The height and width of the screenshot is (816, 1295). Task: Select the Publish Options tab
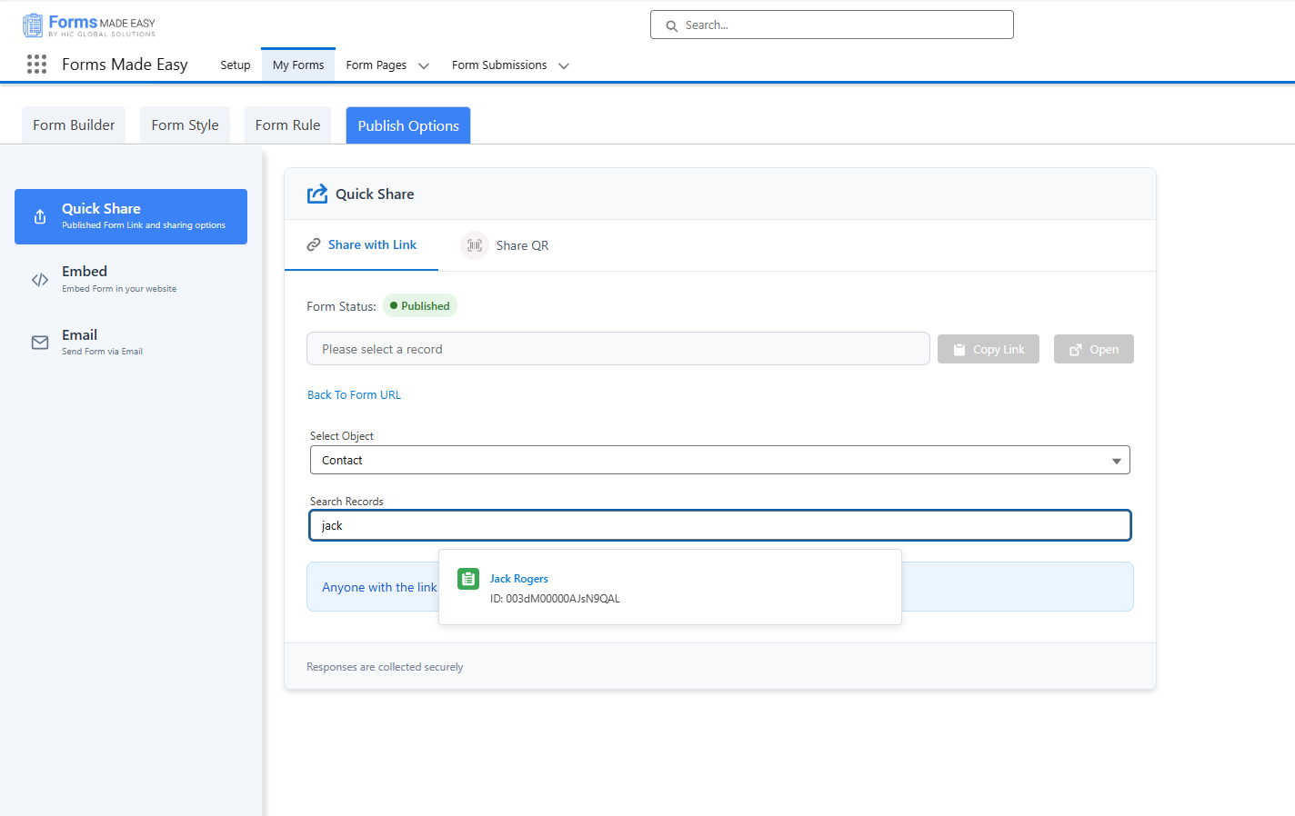[408, 125]
